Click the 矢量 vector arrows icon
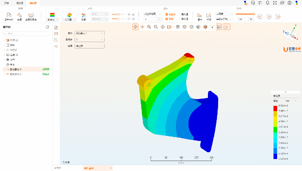The image size is (302, 171). 84,16
